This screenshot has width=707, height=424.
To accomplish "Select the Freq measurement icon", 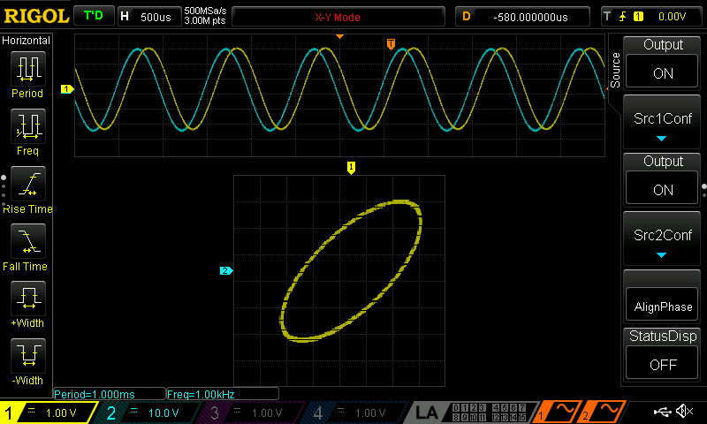I will pos(27,128).
